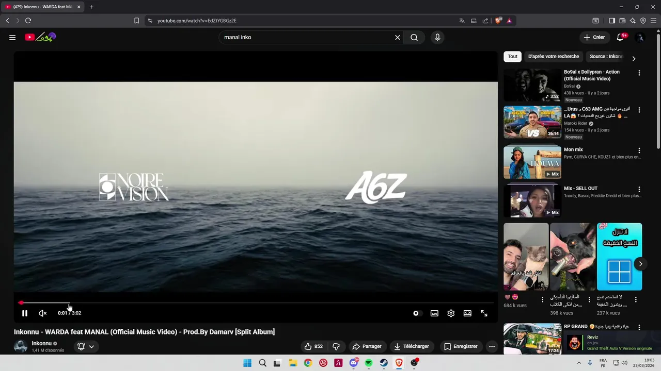661x371 pixels.
Task: Select the D'après votre recherche chip
Action: point(554,57)
